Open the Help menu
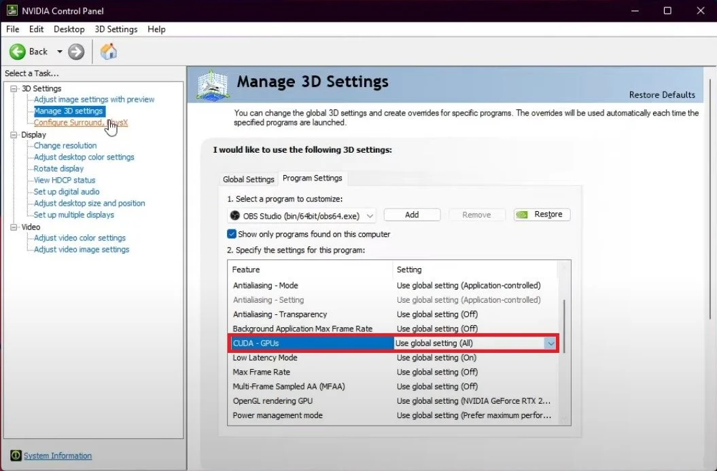This screenshot has width=717, height=471. point(156,29)
